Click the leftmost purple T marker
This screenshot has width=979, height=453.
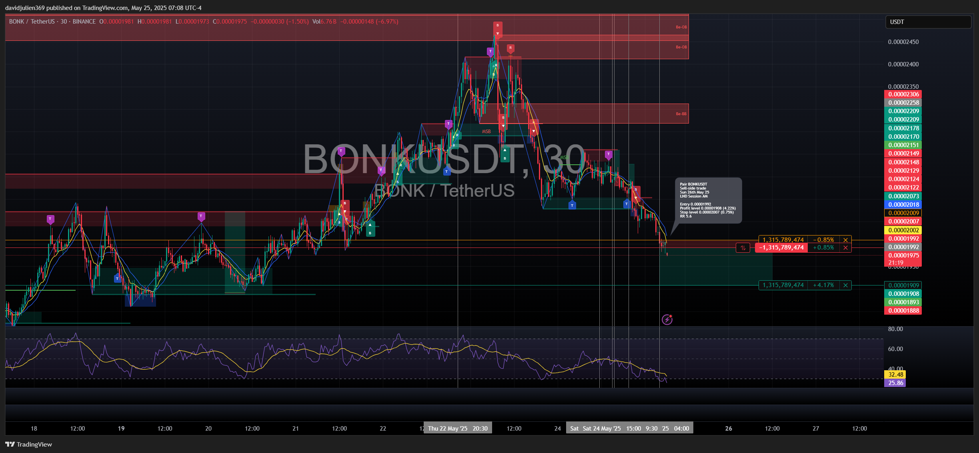(50, 220)
